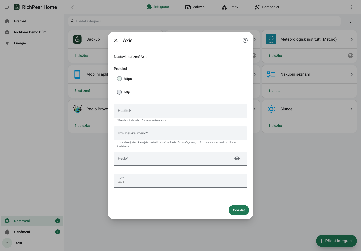The height and width of the screenshot is (251, 361).
Task: Click the Nastavení badge showing 2
Action: click(x=58, y=221)
